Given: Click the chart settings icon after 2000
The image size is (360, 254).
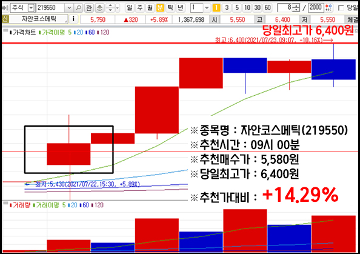Looking at the screenshot, I should (329, 8).
